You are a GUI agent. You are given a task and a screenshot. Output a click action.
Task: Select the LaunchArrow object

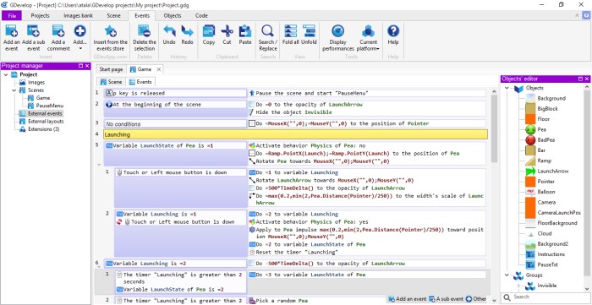pyautogui.click(x=553, y=172)
